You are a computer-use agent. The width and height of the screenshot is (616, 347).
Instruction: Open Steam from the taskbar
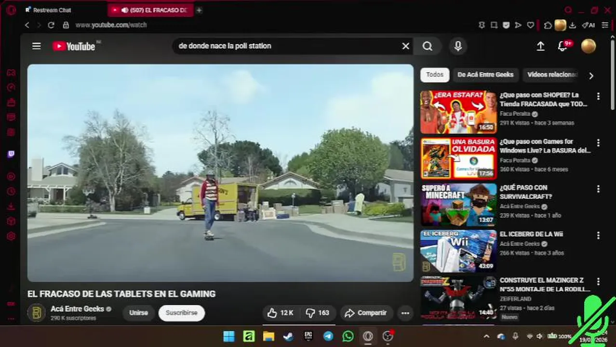[x=288, y=336]
